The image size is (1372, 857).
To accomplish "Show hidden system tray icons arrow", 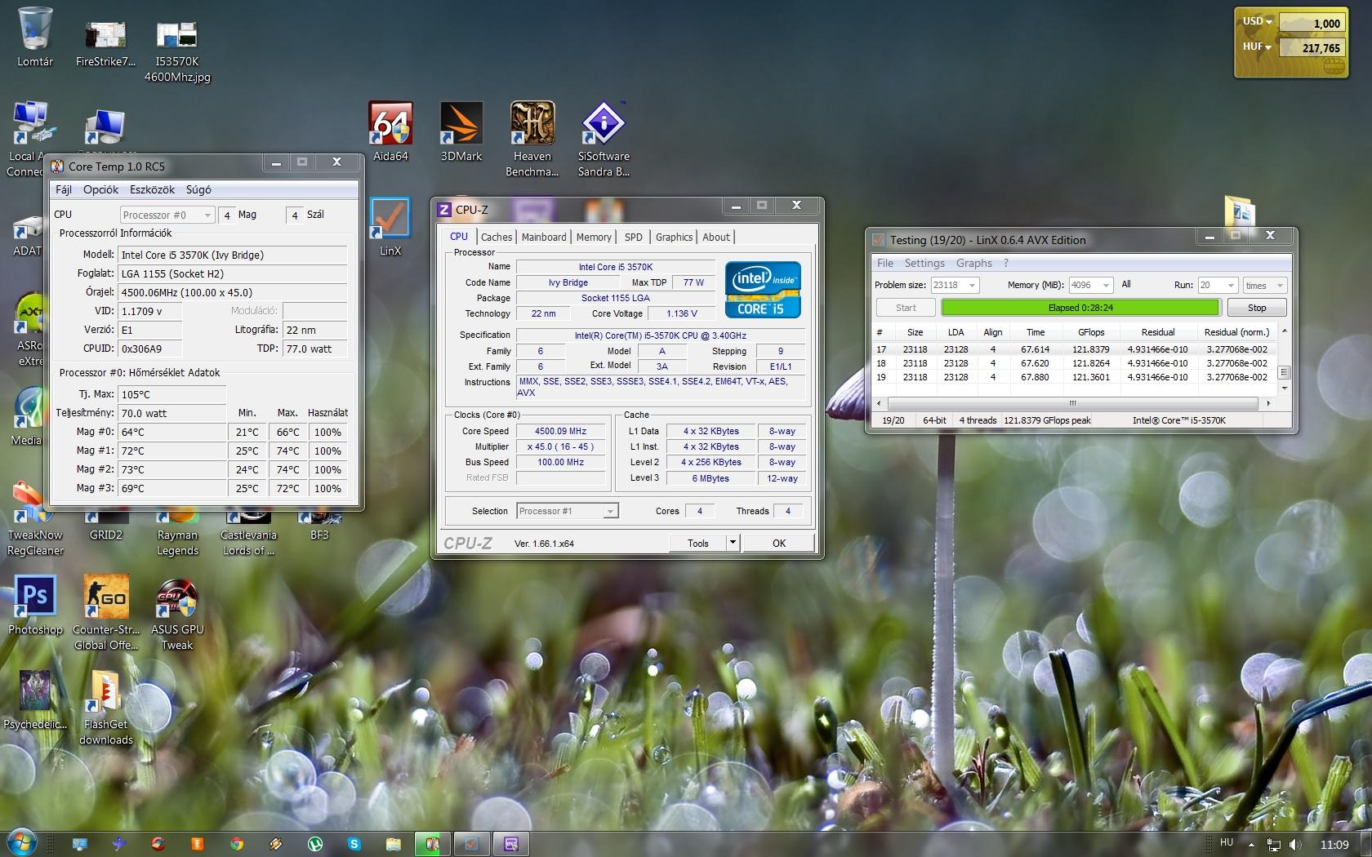I will tap(1251, 844).
